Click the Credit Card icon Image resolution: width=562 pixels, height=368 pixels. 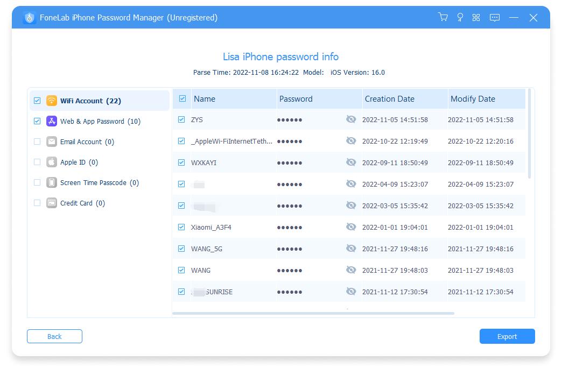[52, 203]
